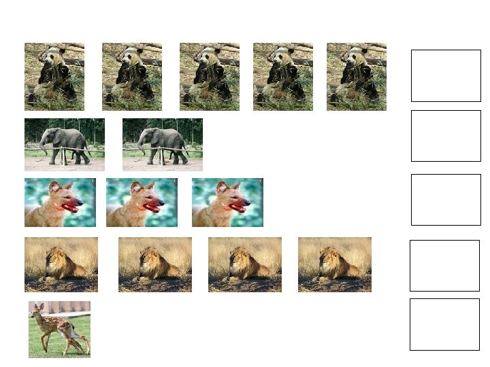This screenshot has width=490, height=367.
Task: Click the first wild dog picture
Action: pyautogui.click(x=61, y=203)
